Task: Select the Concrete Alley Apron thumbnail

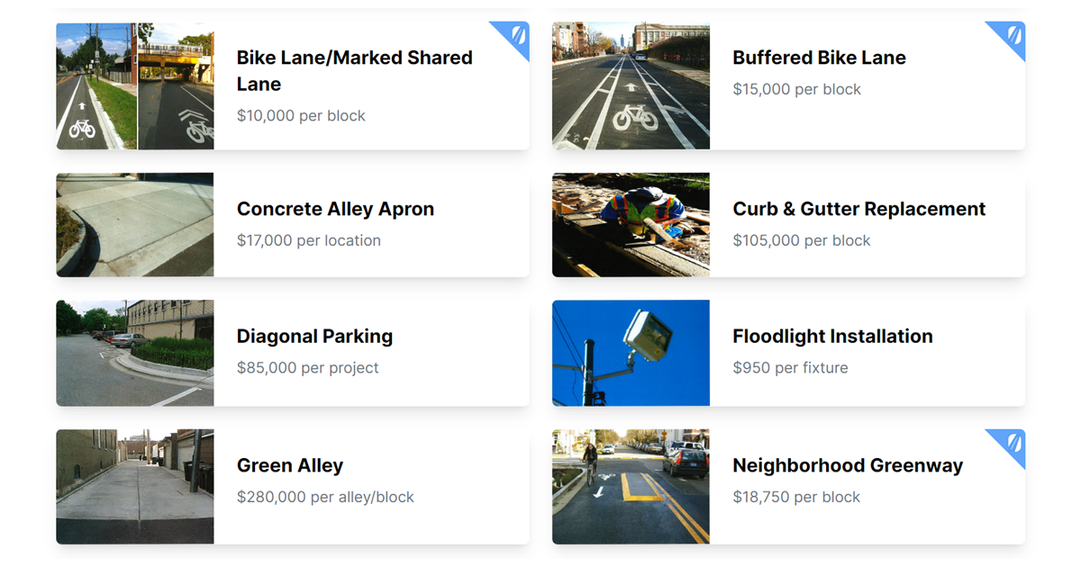Action: click(135, 225)
